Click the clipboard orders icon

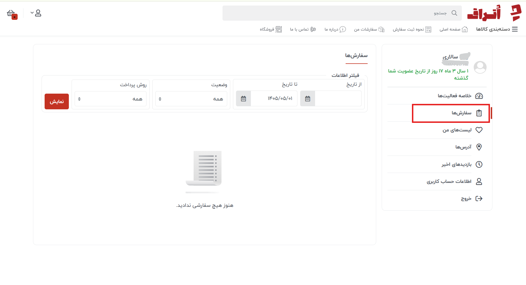coord(479,113)
